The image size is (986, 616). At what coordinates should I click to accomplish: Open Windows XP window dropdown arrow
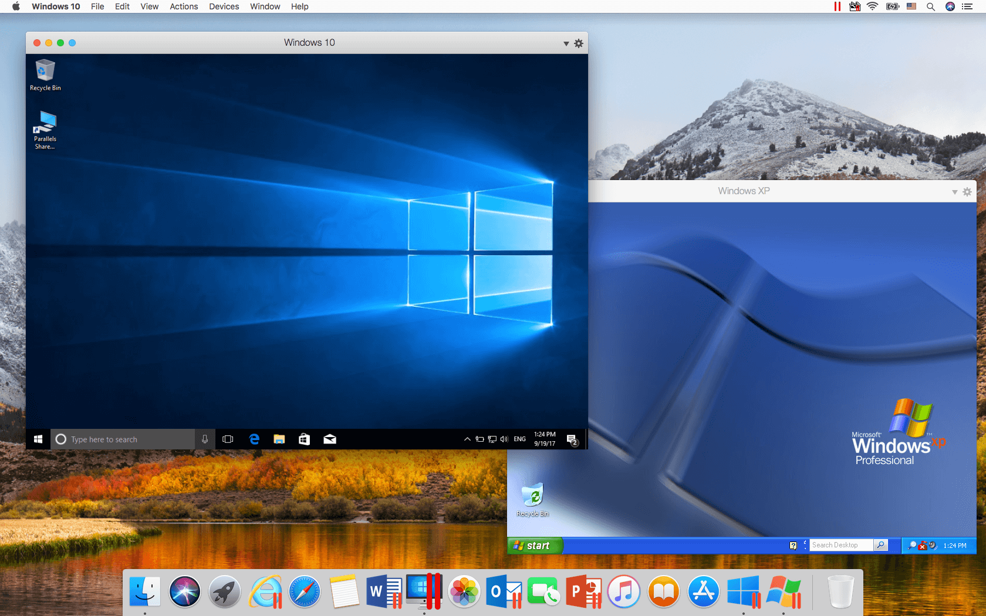955,192
